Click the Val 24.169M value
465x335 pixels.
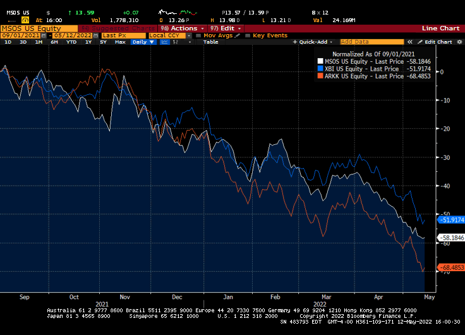(344, 20)
